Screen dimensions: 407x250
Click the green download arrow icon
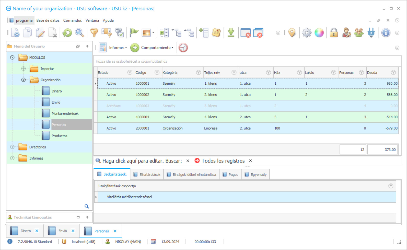(x=231, y=33)
